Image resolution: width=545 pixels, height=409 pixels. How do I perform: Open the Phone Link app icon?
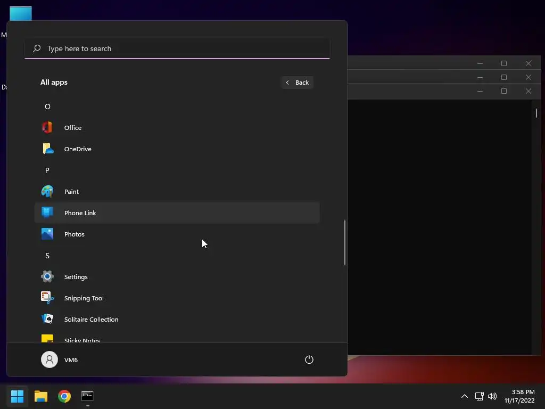coord(47,212)
